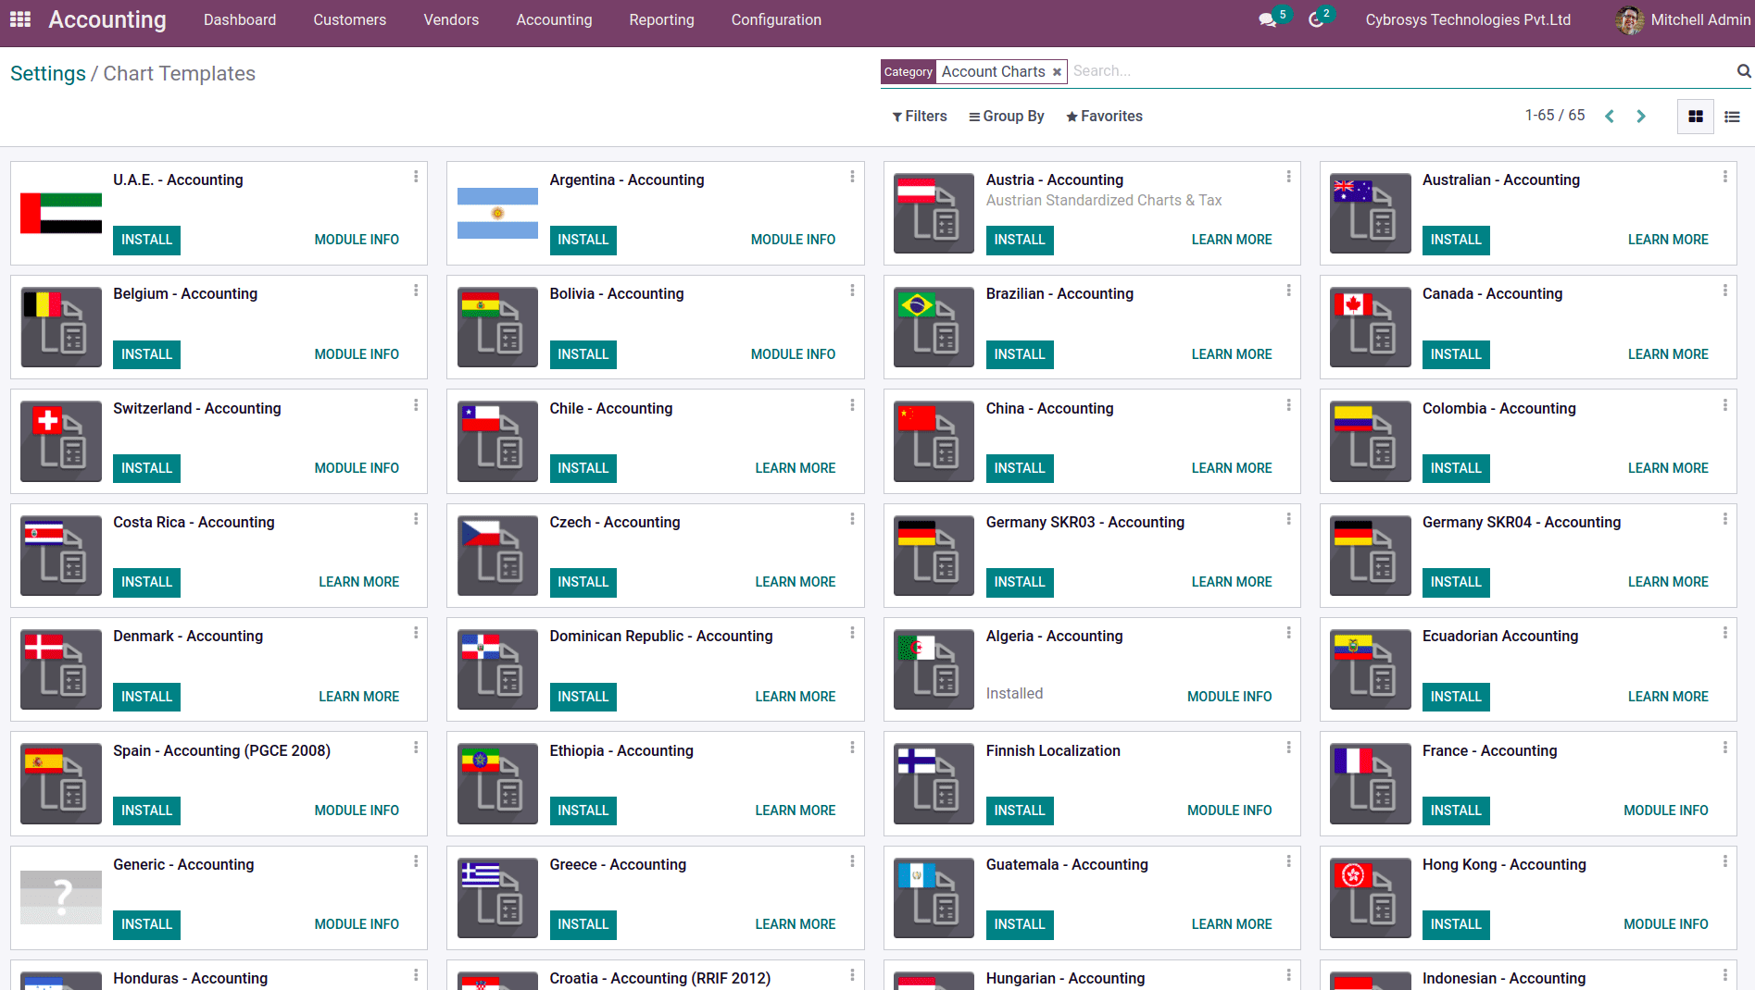The width and height of the screenshot is (1755, 990).
Task: Click the Denmark module icon
Action: coord(61,670)
